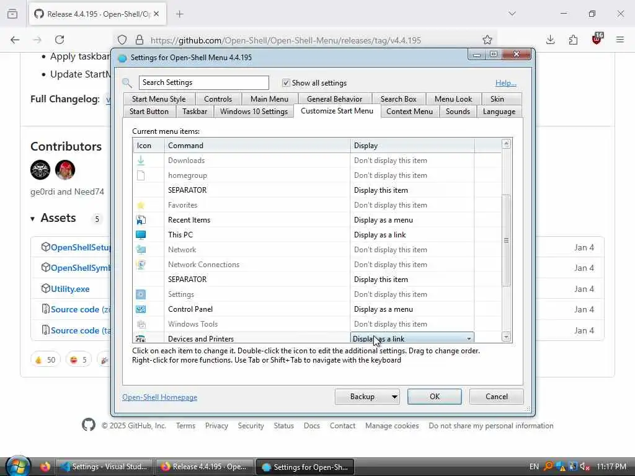This screenshot has height=476, width=635.
Task: Open the Menu Look tab
Action: (453, 99)
